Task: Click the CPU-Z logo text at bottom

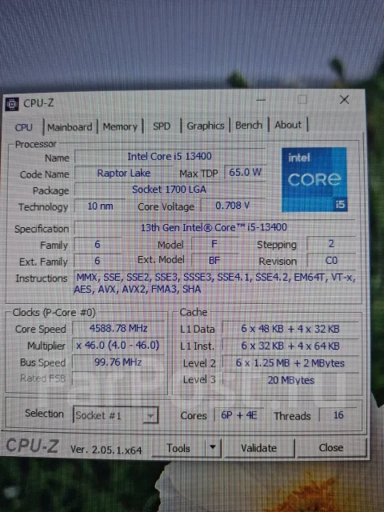Action: (x=32, y=446)
